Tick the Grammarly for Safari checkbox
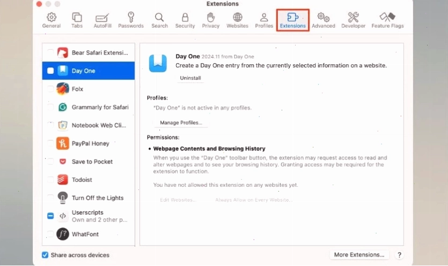This screenshot has height=266, width=448. pos(50,107)
